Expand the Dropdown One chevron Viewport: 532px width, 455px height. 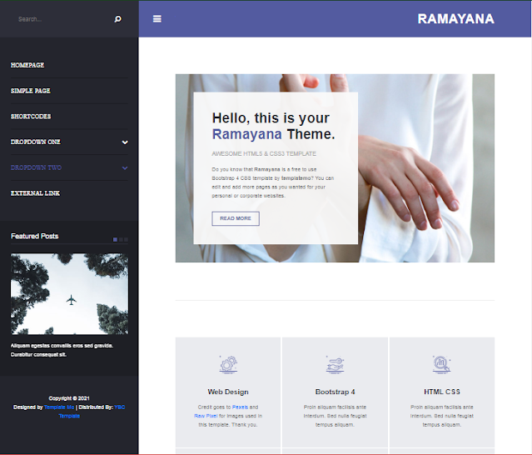[x=125, y=142]
